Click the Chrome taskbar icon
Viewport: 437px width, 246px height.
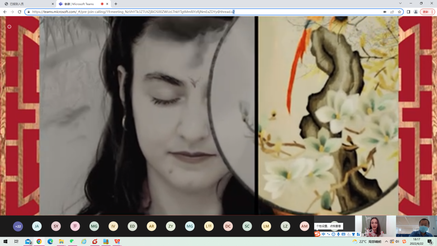coord(39,242)
